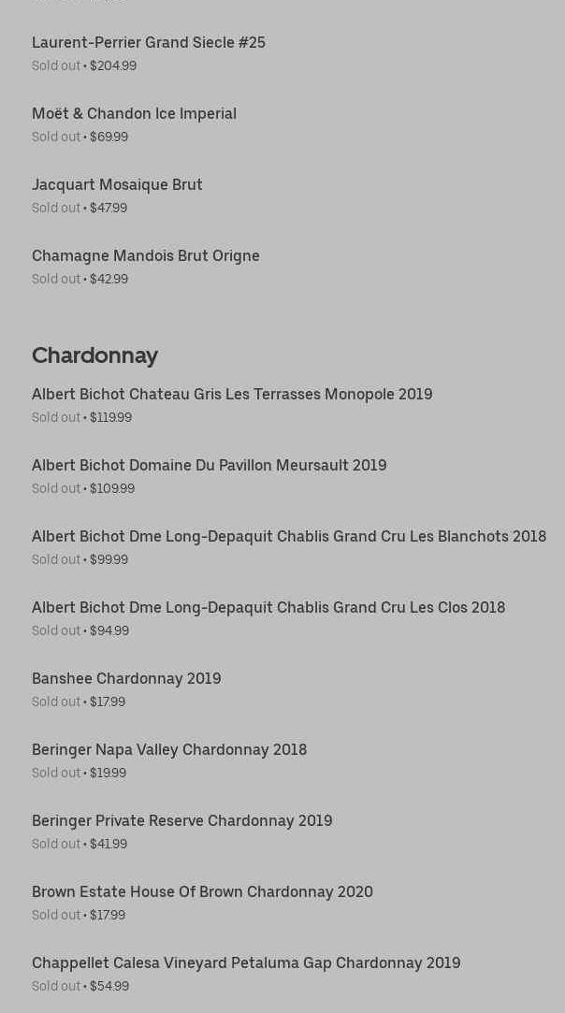Select Albert Bichot Domaine Du Pavillon Meursault
This screenshot has width=565, height=1013.
[209, 465]
